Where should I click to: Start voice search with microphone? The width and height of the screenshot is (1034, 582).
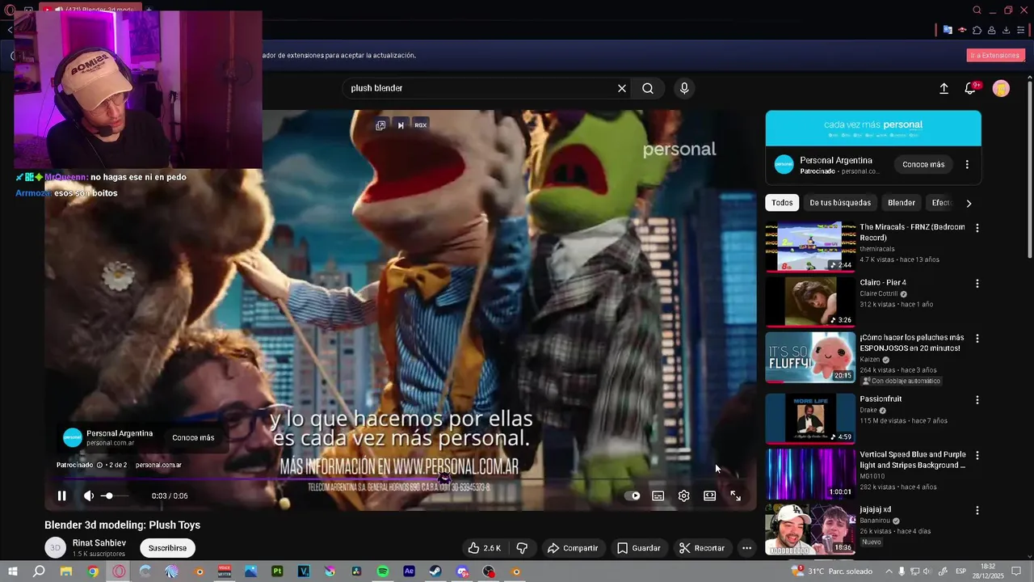pyautogui.click(x=684, y=88)
